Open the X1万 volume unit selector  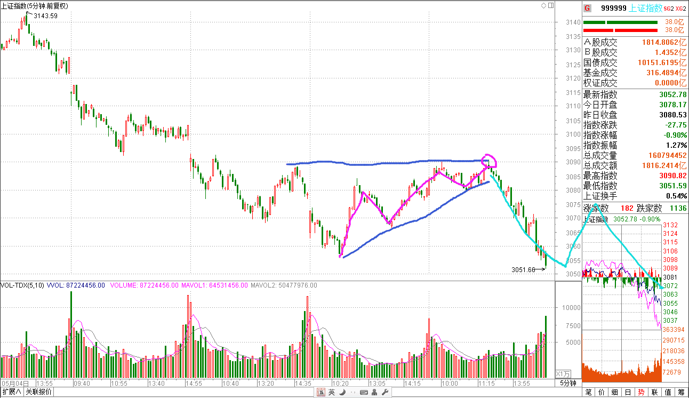click(563, 373)
